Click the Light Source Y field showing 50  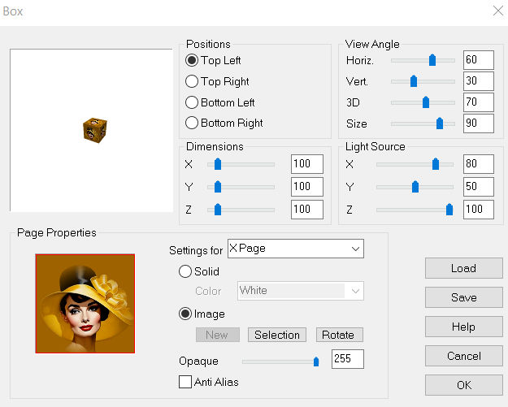[x=479, y=187]
